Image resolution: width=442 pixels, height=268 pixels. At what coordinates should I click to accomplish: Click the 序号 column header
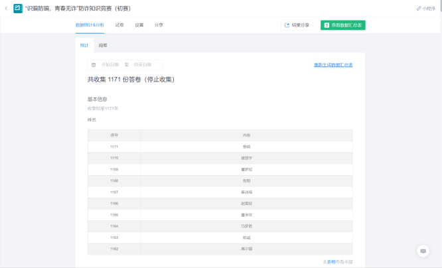tap(114, 135)
